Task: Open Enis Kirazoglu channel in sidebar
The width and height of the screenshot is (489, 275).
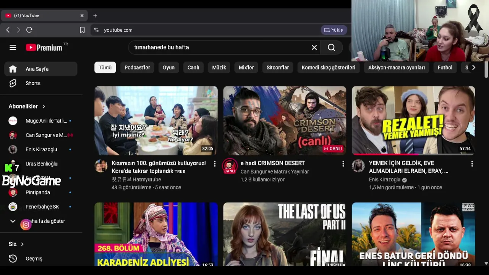Action: [x=41, y=149]
